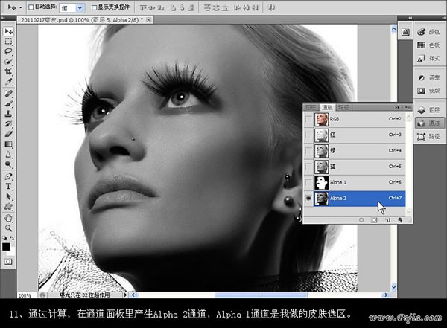Select the Horizontal Type tool
Screen dimensions: 447x328
8,186
